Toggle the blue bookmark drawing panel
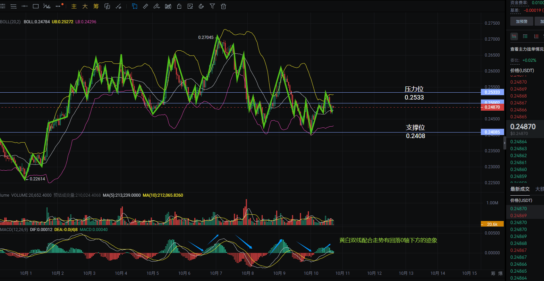544x281 pixels. (x=134, y=6)
